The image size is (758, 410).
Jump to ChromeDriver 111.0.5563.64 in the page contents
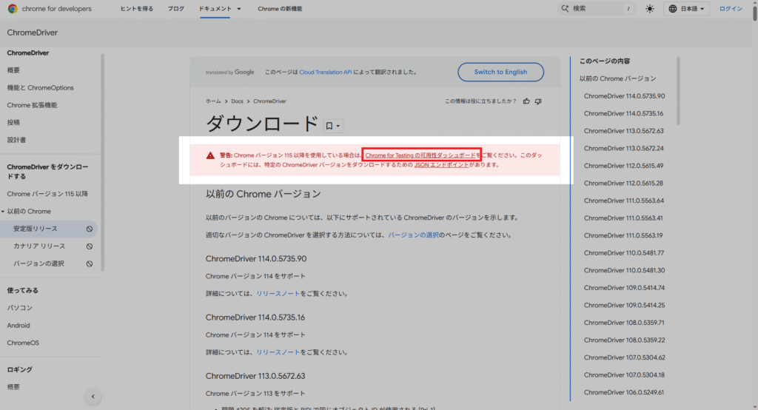coord(623,200)
